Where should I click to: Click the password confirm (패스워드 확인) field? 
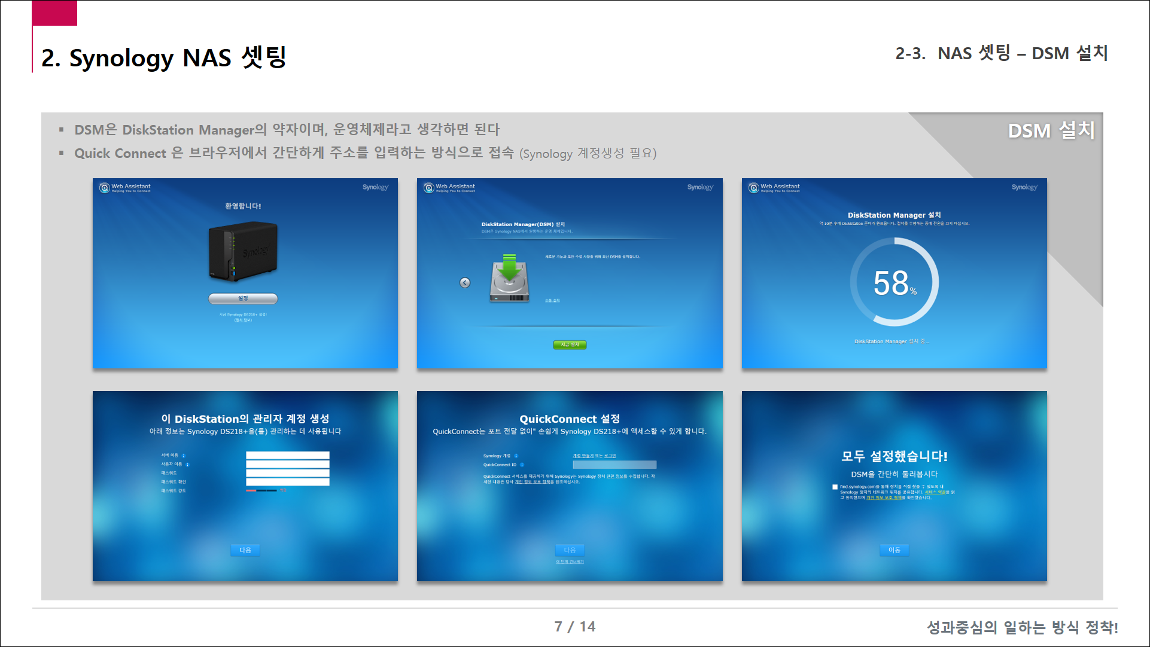[287, 482]
